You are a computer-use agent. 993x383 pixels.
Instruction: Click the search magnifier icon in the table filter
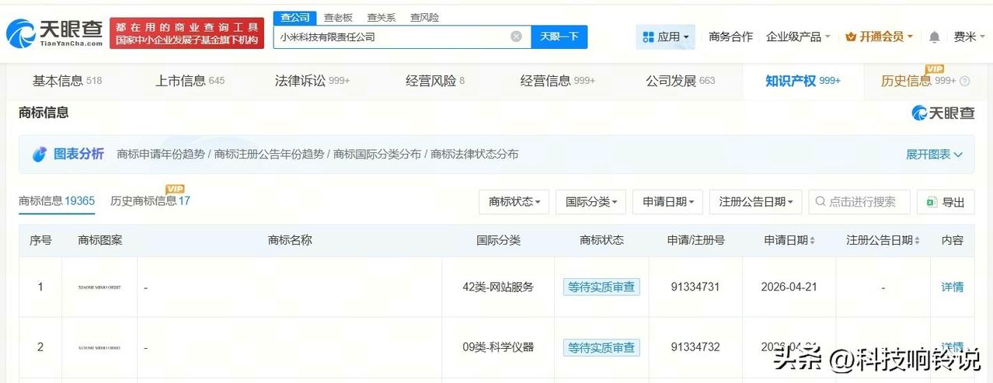[x=820, y=202]
